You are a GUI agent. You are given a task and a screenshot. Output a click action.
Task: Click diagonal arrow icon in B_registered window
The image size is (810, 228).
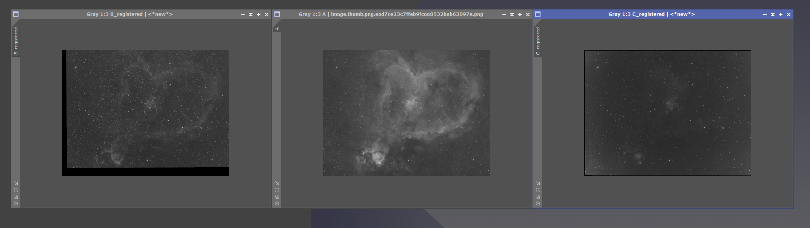pos(16,183)
